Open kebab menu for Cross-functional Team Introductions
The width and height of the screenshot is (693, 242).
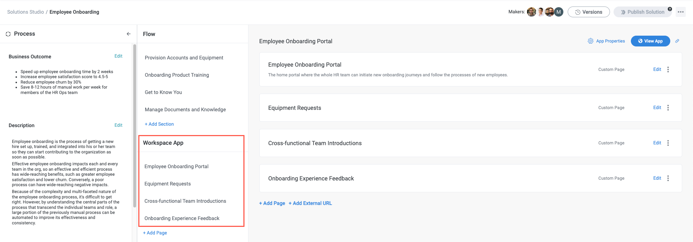[668, 143]
